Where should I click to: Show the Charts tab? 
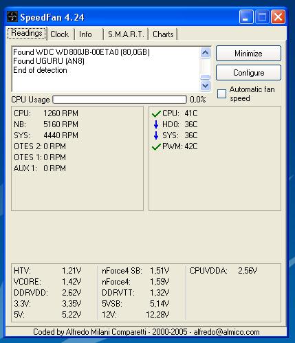(x=163, y=34)
